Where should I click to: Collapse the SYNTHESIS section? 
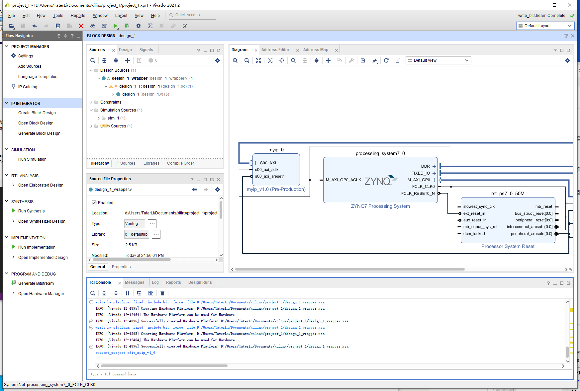tap(6, 201)
